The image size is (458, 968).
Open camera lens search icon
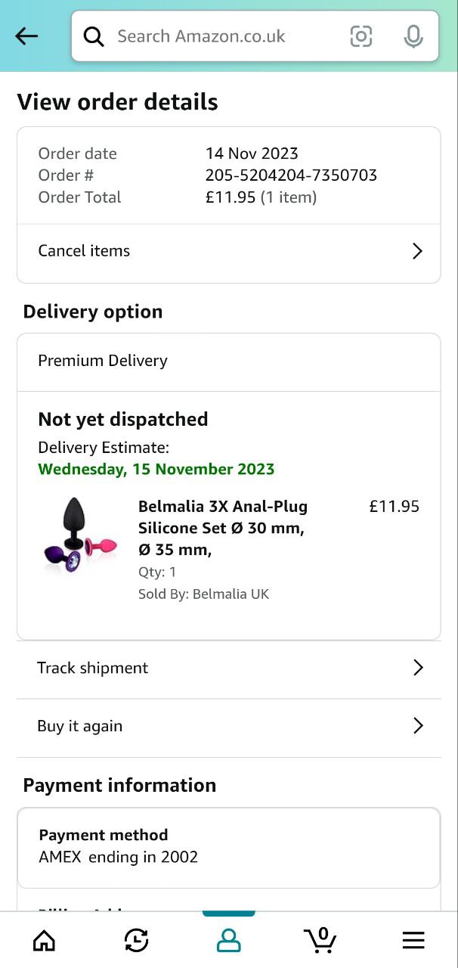(361, 36)
